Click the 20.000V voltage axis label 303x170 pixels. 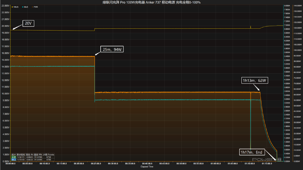[x=5, y=26]
